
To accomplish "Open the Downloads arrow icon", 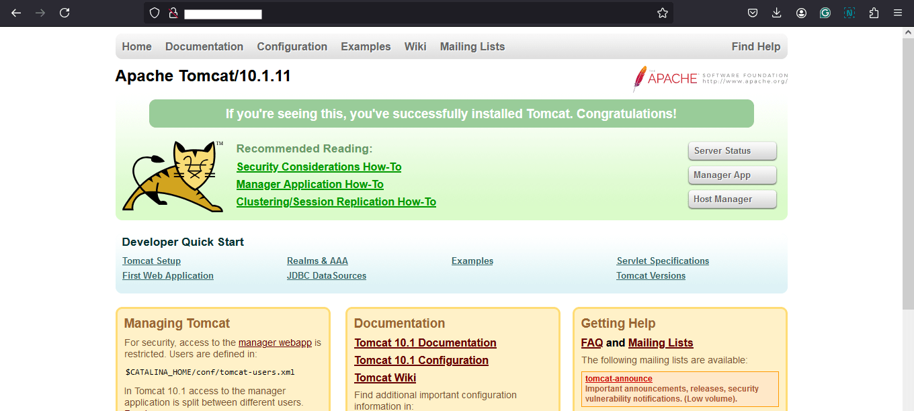I will [x=777, y=13].
